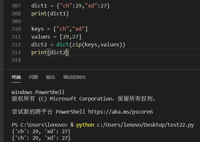The height and width of the screenshot is (142, 200).
Task: Click line number 314 in gutter
Action: tap(16, 60)
